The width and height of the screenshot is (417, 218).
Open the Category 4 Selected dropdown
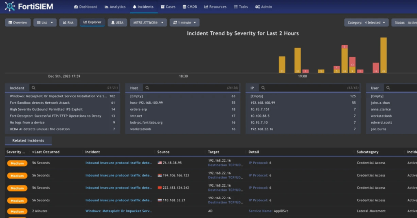[x=366, y=22]
